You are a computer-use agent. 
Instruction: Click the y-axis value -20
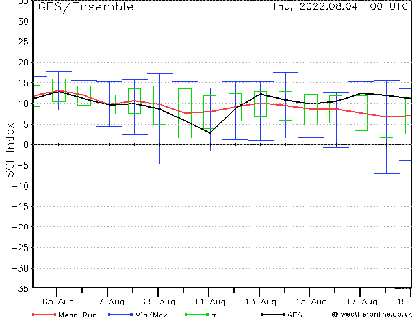20,227
